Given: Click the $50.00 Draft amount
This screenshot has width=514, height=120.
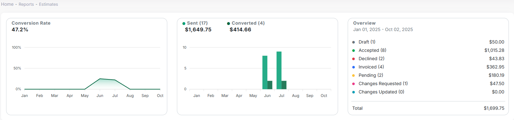Looking at the screenshot, I should (497, 42).
